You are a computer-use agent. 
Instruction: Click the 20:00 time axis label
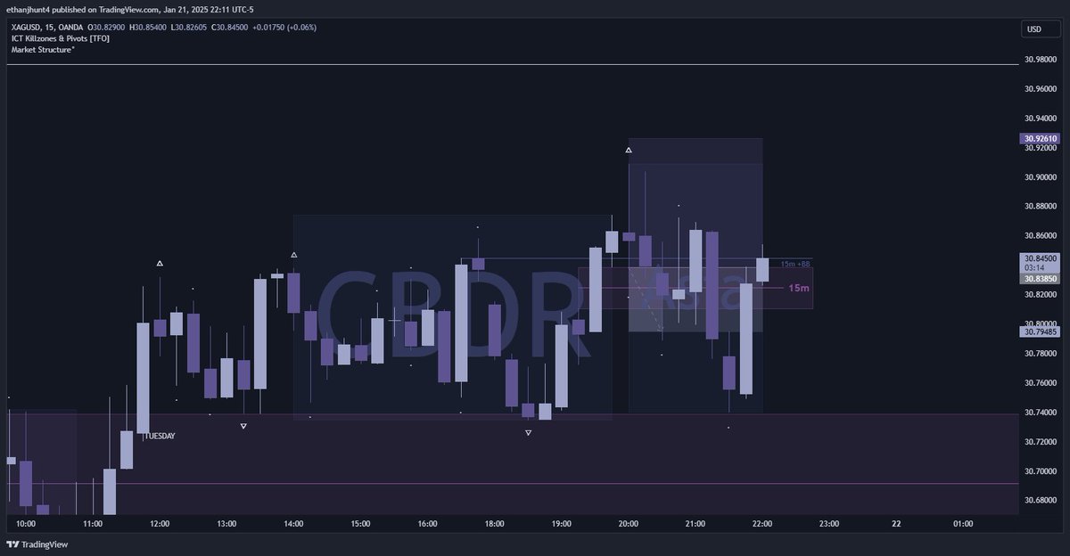pos(628,524)
